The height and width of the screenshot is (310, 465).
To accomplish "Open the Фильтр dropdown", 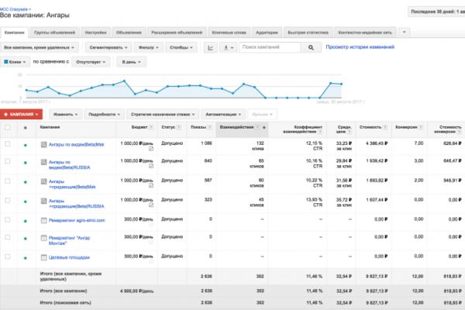I will 148,47.
